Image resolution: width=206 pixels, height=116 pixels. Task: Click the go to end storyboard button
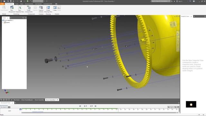(x=96, y=106)
